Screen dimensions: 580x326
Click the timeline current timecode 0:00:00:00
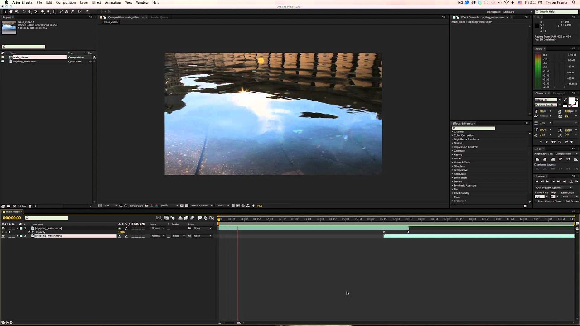pyautogui.click(x=12, y=218)
